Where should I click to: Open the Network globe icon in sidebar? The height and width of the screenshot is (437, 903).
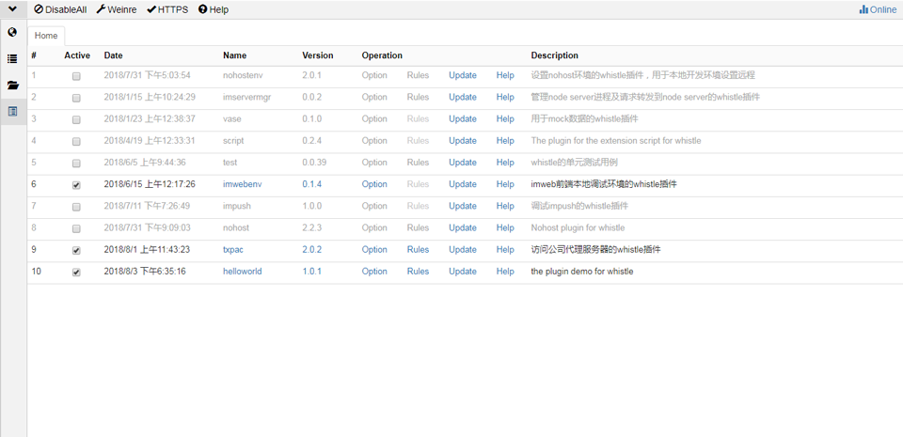[x=12, y=32]
